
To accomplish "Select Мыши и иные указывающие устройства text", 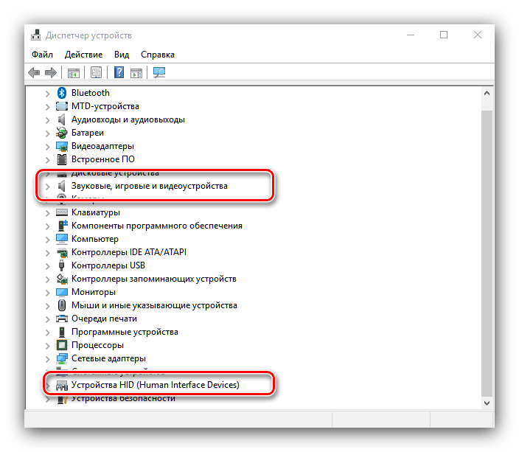I will click(154, 305).
